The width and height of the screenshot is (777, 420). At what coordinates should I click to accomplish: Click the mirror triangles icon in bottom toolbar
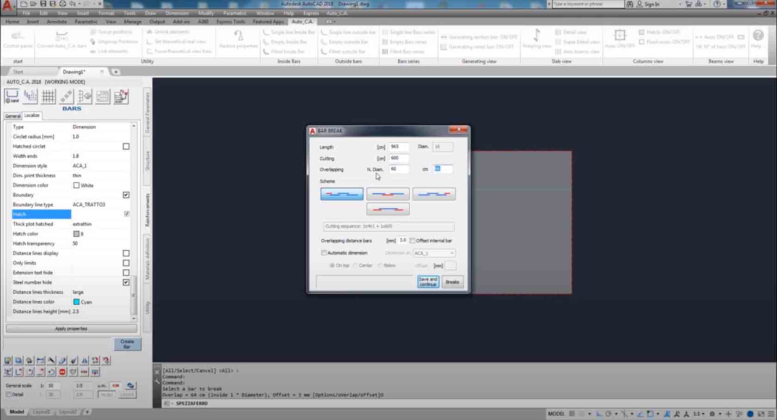[x=85, y=360]
